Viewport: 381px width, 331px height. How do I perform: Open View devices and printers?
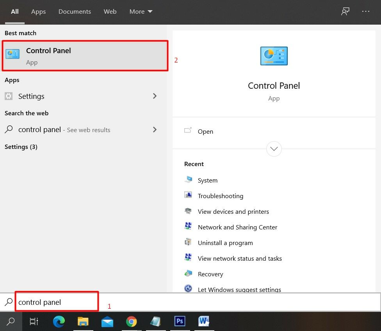(x=233, y=211)
